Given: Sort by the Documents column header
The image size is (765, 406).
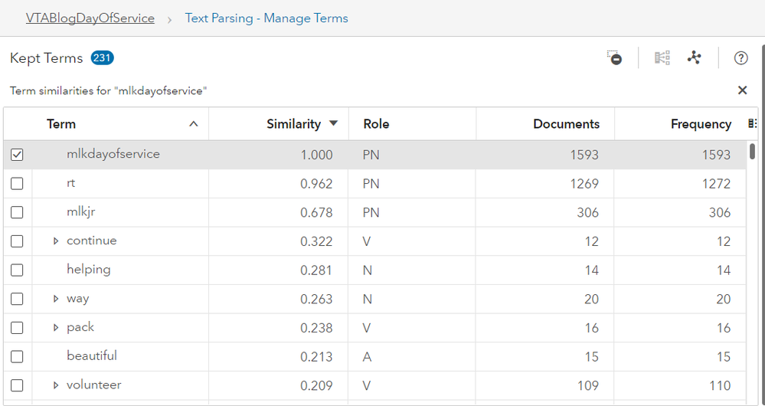Looking at the screenshot, I should (x=566, y=124).
